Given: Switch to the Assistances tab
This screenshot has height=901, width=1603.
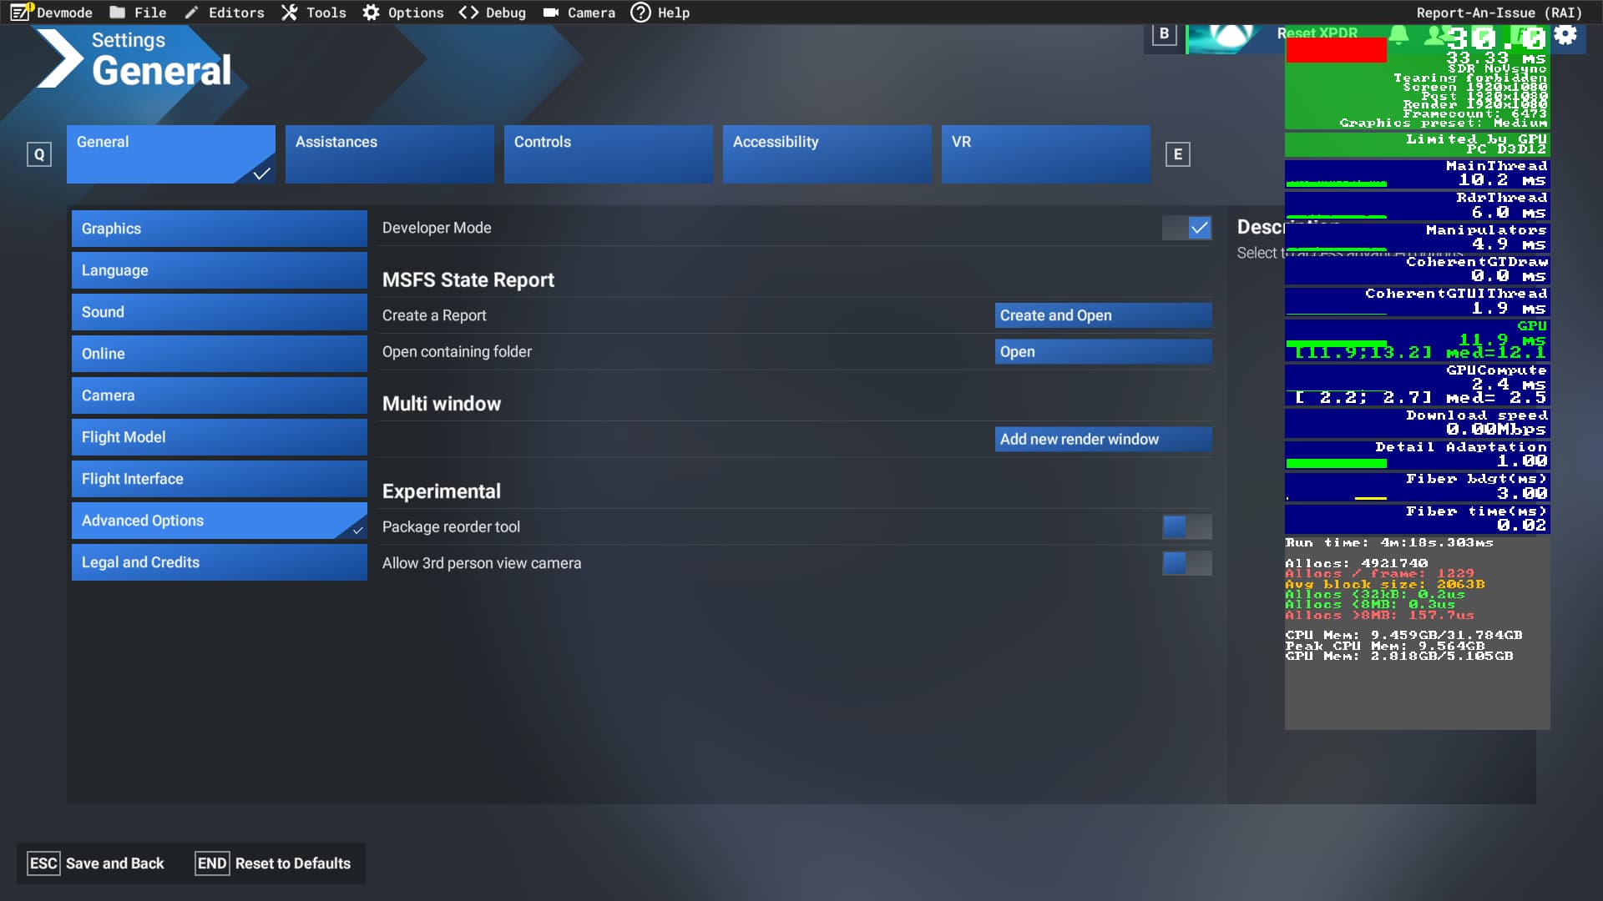Looking at the screenshot, I should [x=389, y=154].
